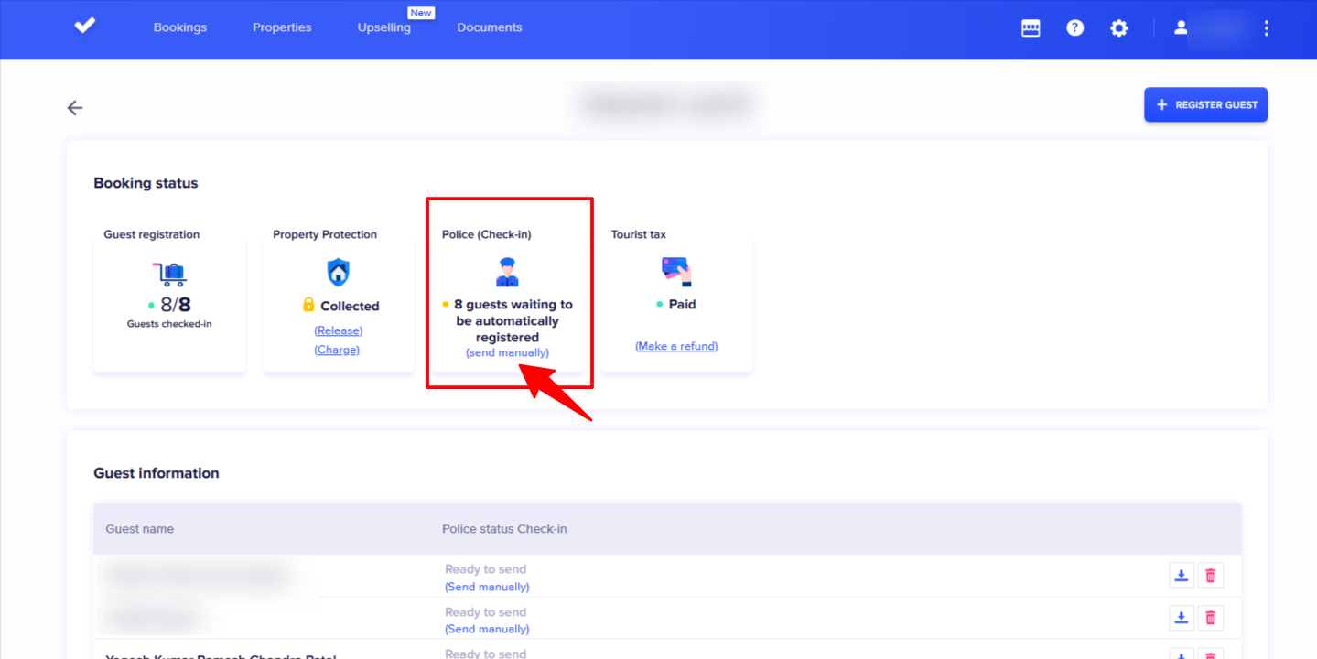
Task: Open the three-dot more options menu
Action: 1266,28
